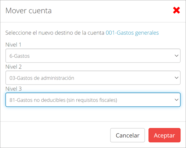186x148 pixels.
Task: Click the chevron arrow of Nivel 2 dropdown
Action: [x=177, y=78]
